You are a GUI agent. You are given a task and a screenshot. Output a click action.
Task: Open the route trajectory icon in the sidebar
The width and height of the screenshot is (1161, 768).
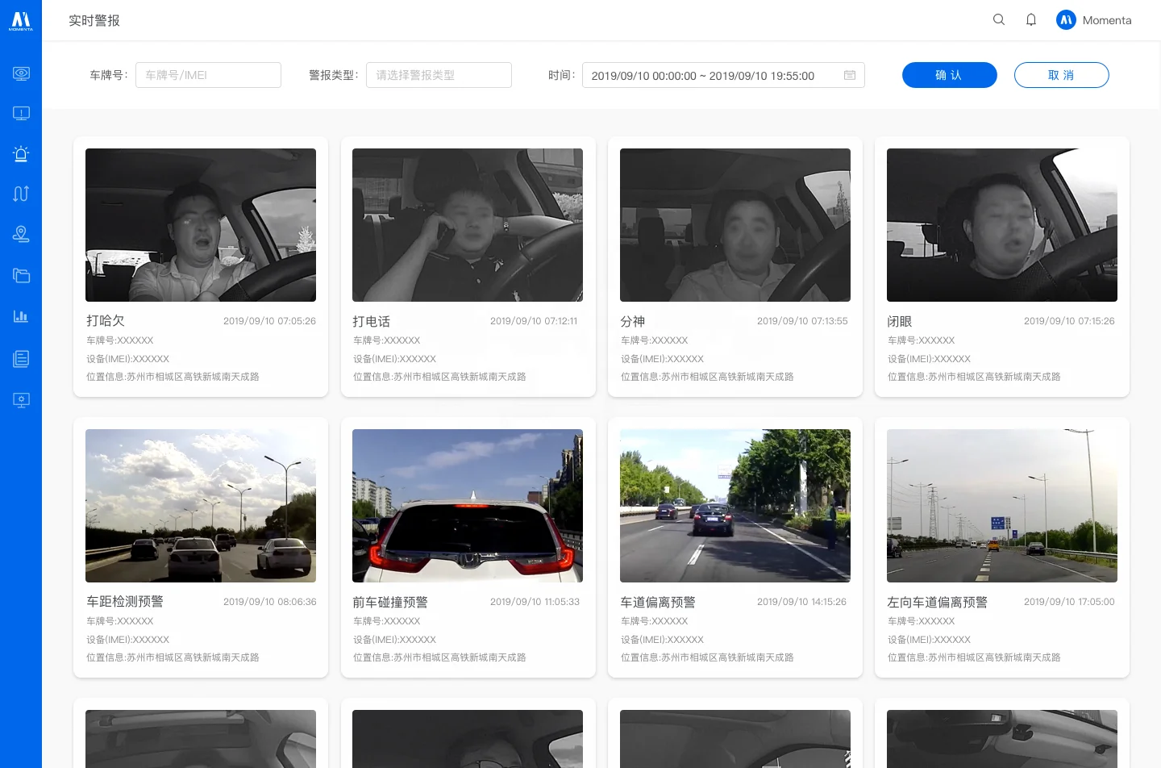pyautogui.click(x=21, y=194)
